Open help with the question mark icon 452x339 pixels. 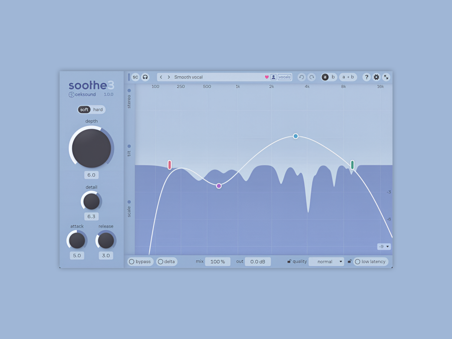click(x=366, y=77)
